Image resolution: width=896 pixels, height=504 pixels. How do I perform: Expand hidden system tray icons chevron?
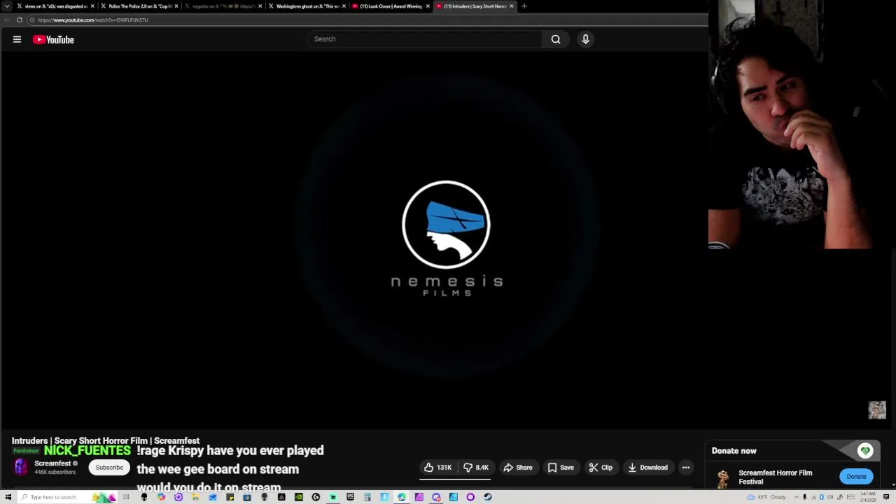[x=797, y=497]
